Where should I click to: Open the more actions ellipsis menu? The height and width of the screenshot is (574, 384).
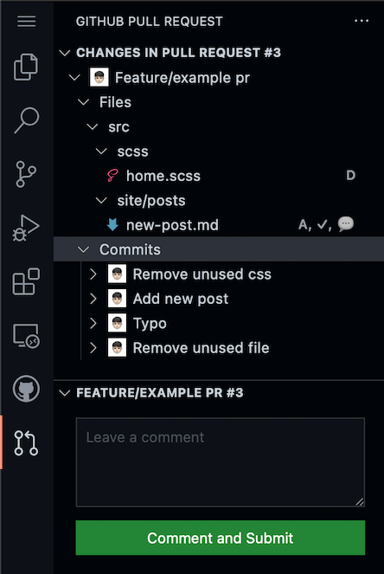[x=362, y=21]
